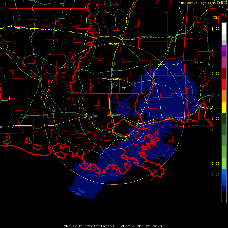Screen dimensions: 228x228
Task: Click the 0.75 legend label
Action: click(x=216, y=141)
